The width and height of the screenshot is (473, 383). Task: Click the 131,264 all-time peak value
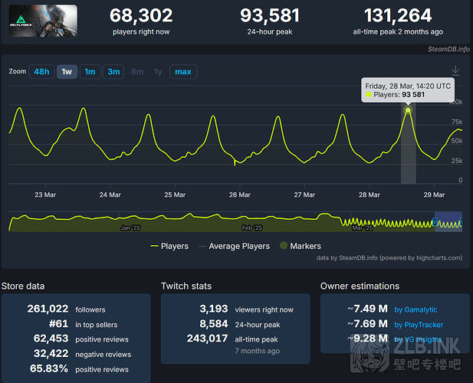pos(398,15)
